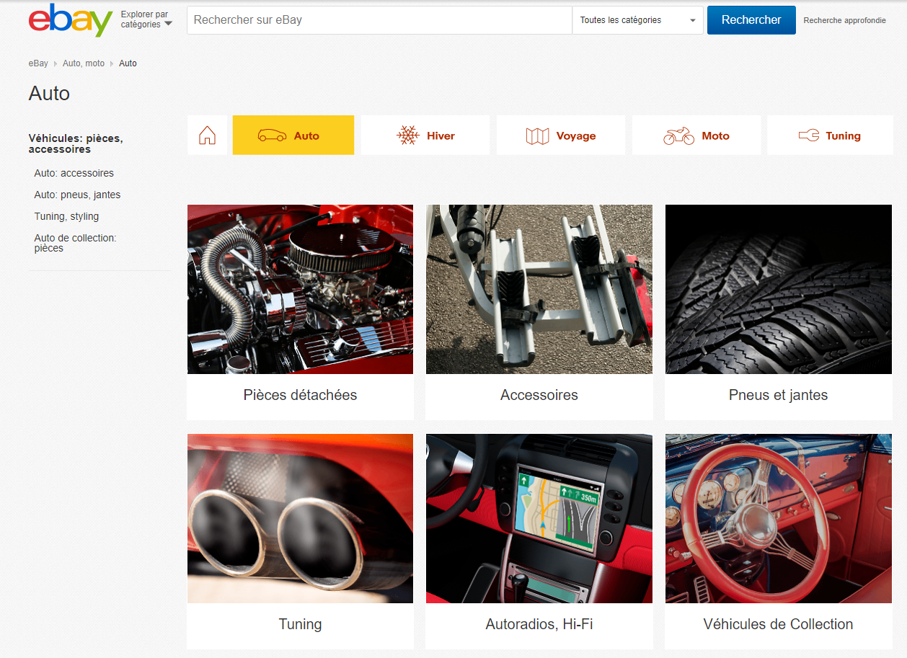Image resolution: width=907 pixels, height=658 pixels.
Task: Go to Auto, moto in breadcrumb
Action: (x=84, y=63)
